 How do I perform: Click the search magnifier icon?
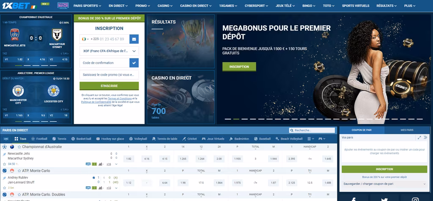292,130
